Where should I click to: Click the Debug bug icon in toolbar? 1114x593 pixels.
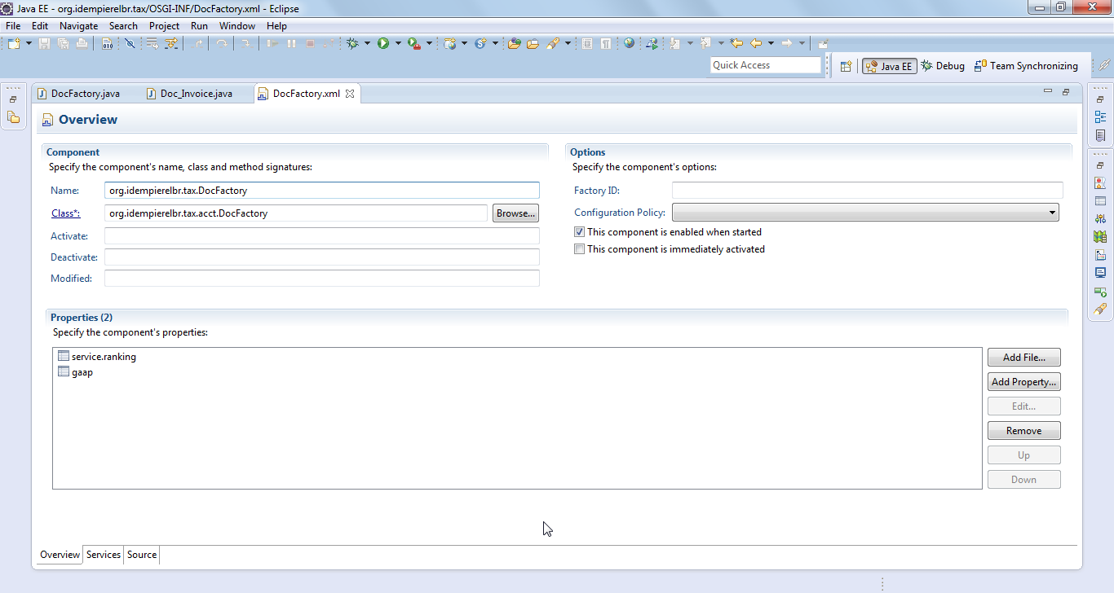[352, 43]
